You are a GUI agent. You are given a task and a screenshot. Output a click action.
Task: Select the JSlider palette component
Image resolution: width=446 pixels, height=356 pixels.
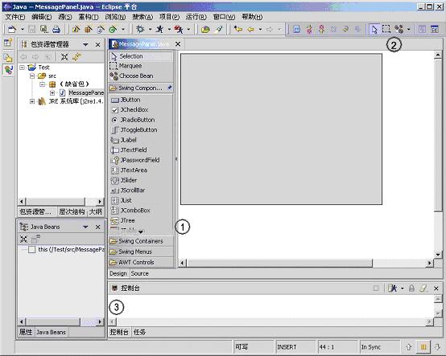pos(124,180)
